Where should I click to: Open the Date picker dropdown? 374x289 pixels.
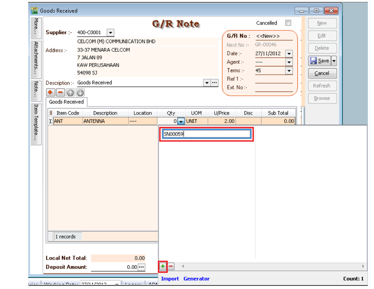pyautogui.click(x=289, y=54)
